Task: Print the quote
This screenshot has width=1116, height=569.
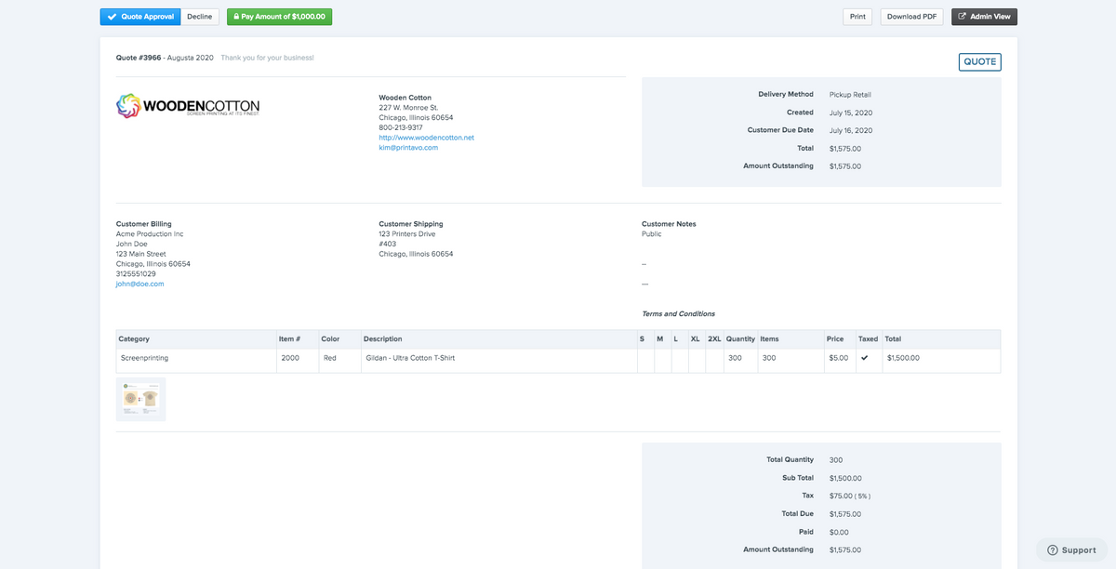Action: point(857,17)
